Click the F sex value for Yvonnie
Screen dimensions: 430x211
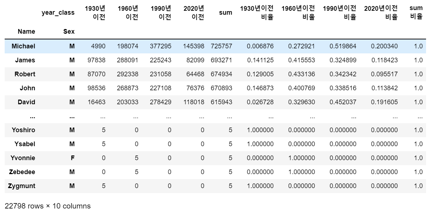point(73,158)
